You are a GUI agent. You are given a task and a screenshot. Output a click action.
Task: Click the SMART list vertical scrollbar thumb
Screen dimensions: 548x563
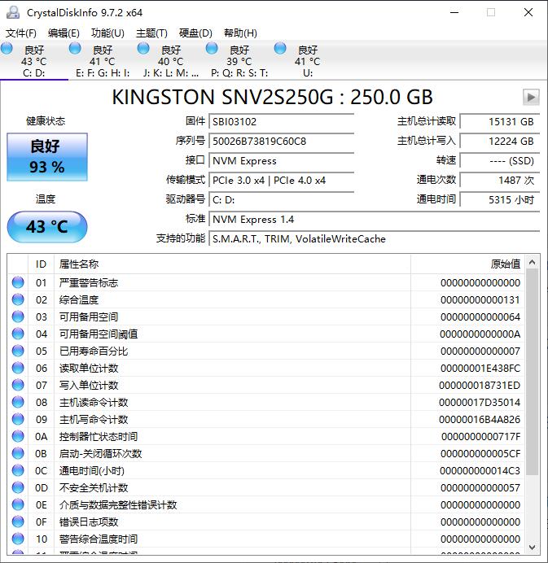coord(533,372)
